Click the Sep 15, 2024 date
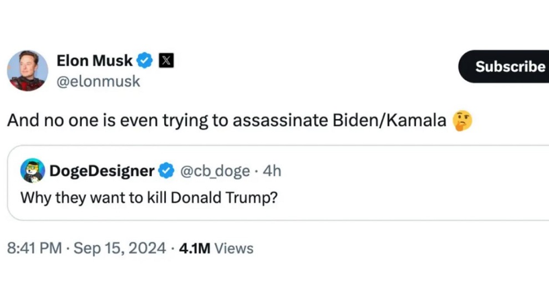 pos(119,249)
